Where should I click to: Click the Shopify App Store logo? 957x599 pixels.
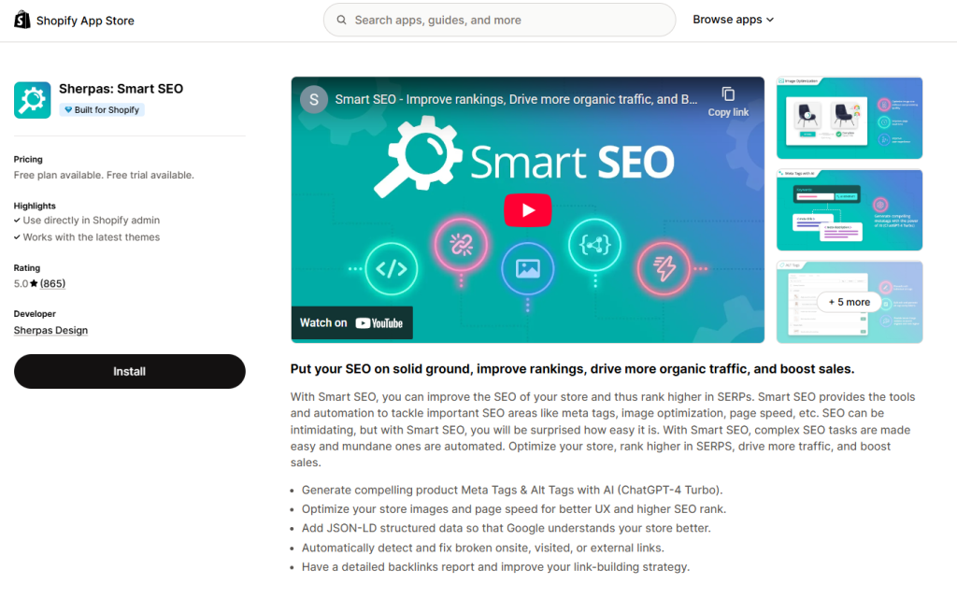point(22,20)
